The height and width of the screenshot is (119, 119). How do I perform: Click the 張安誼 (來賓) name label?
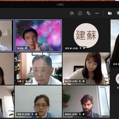point(71,81)
